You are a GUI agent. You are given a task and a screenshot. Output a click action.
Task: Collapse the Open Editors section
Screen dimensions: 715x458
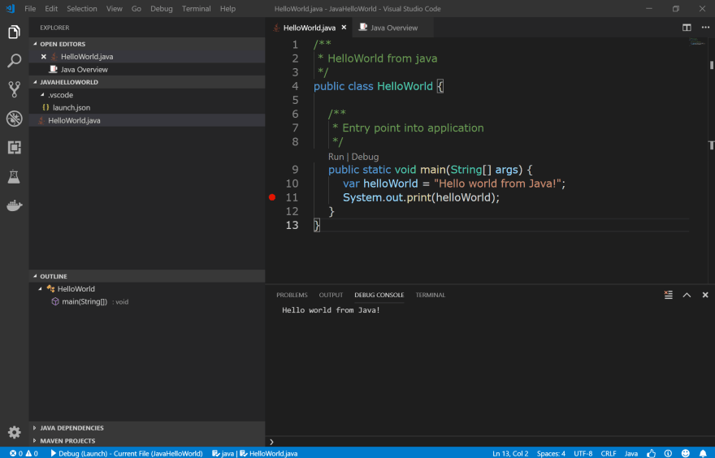point(35,44)
